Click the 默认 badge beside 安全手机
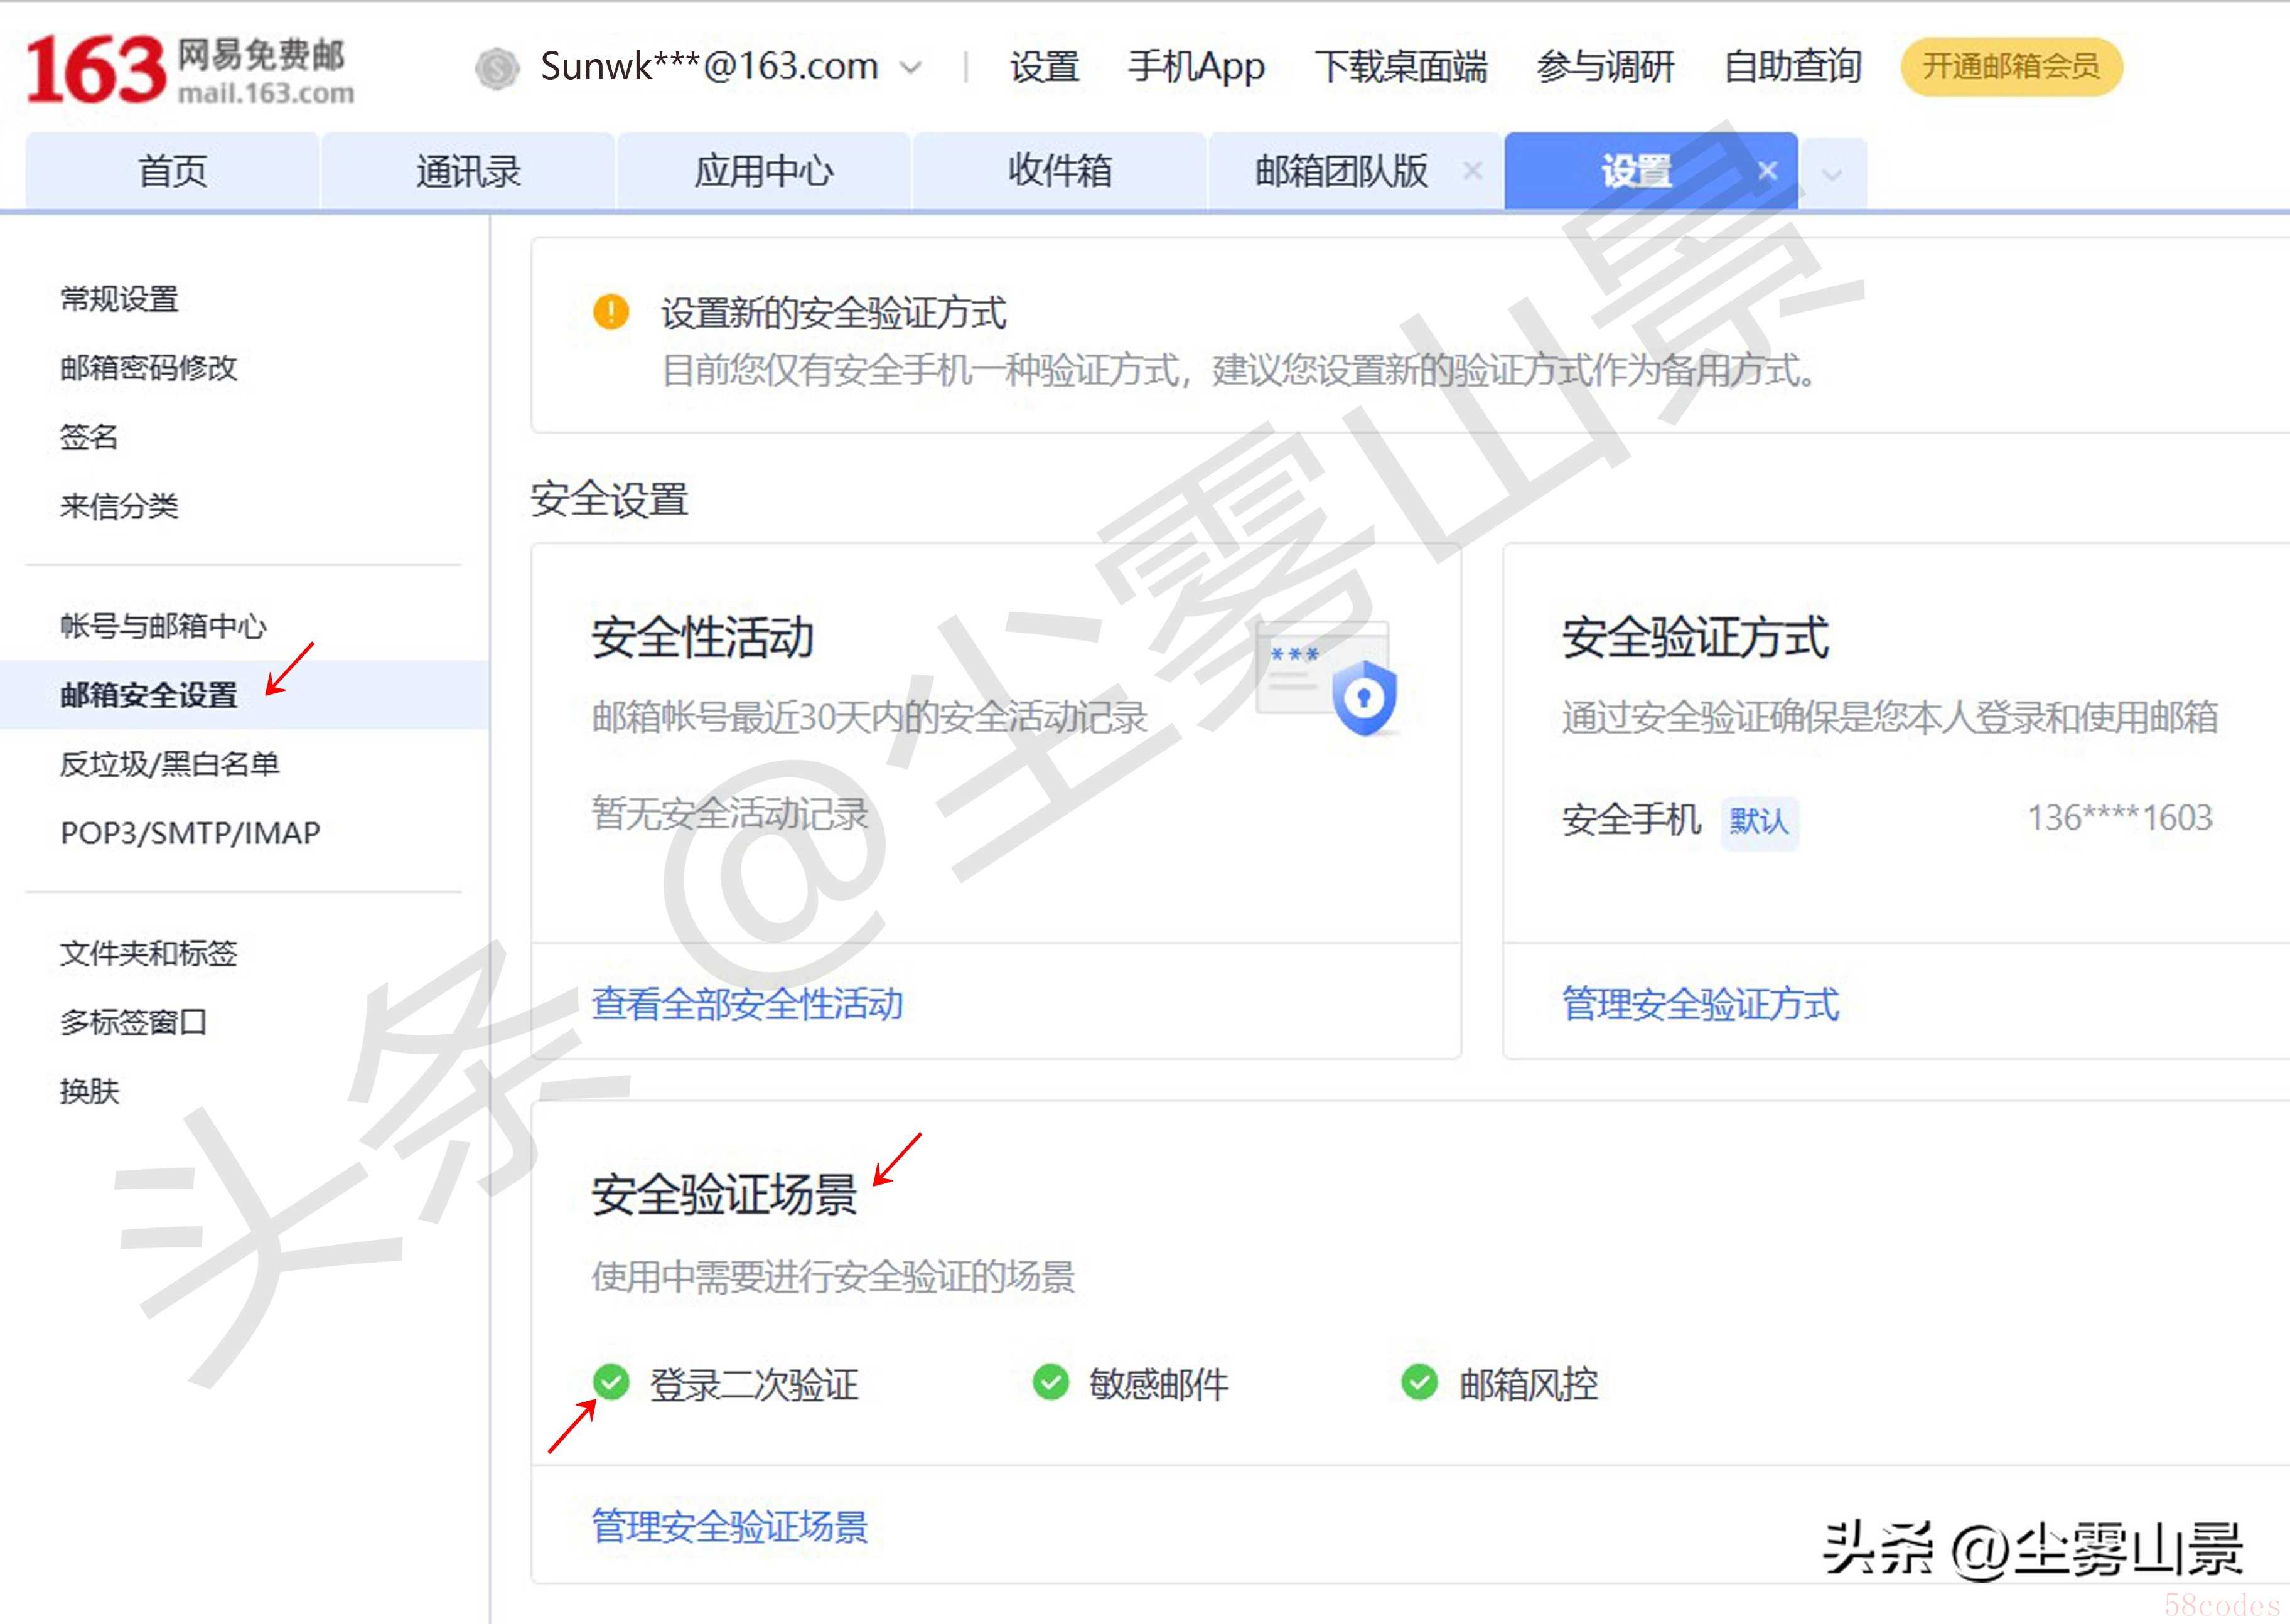Viewport: 2290px width, 1624px height. (x=1759, y=822)
